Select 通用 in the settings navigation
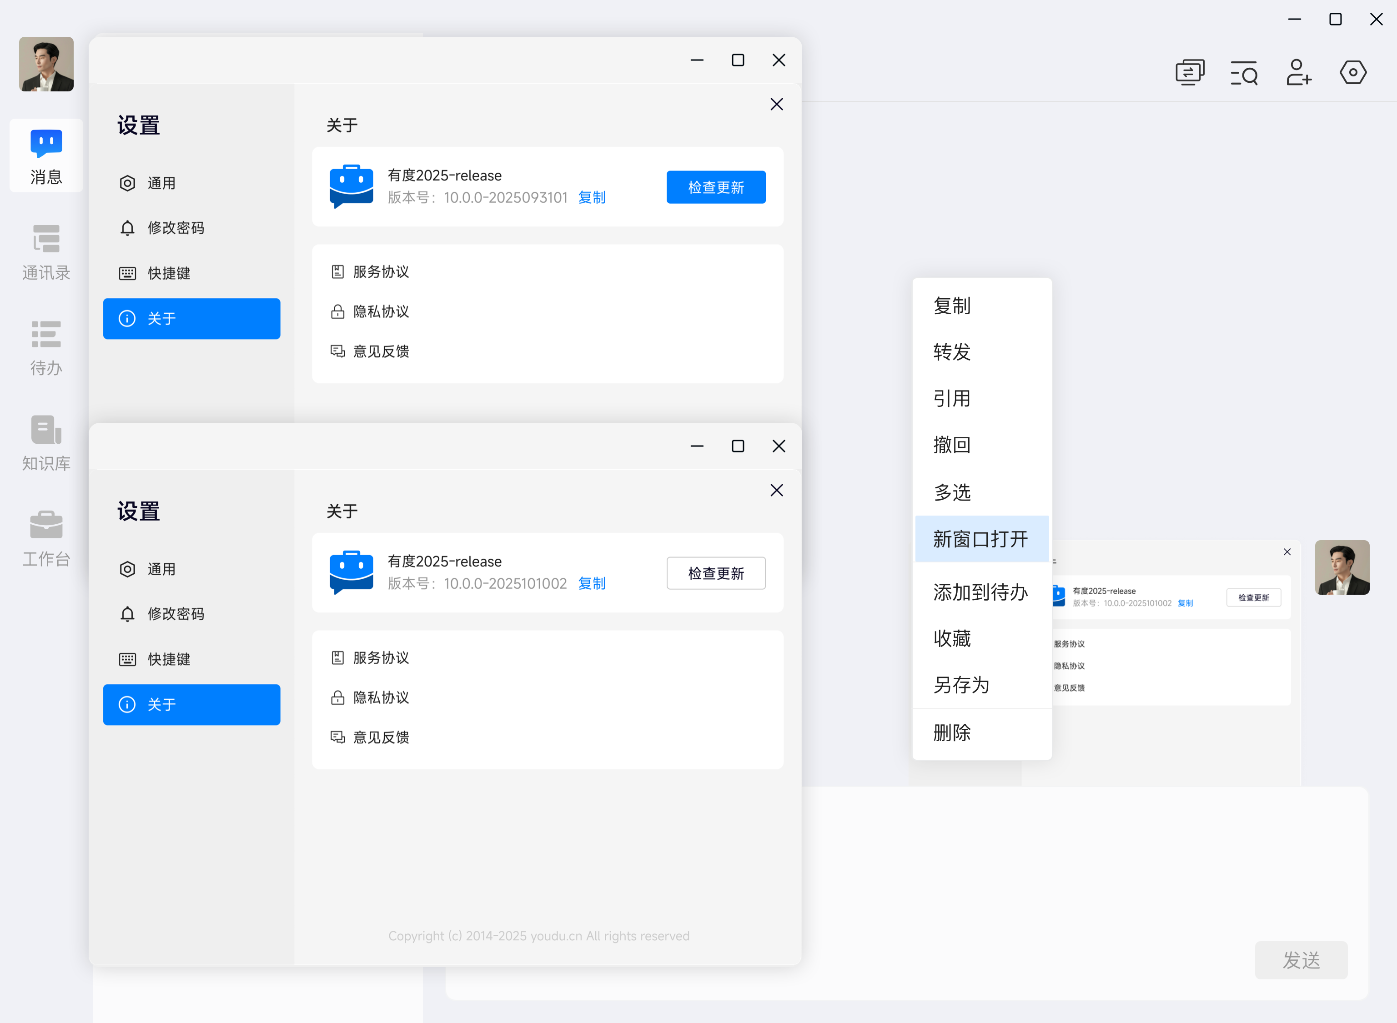This screenshot has height=1023, width=1397. tap(161, 569)
